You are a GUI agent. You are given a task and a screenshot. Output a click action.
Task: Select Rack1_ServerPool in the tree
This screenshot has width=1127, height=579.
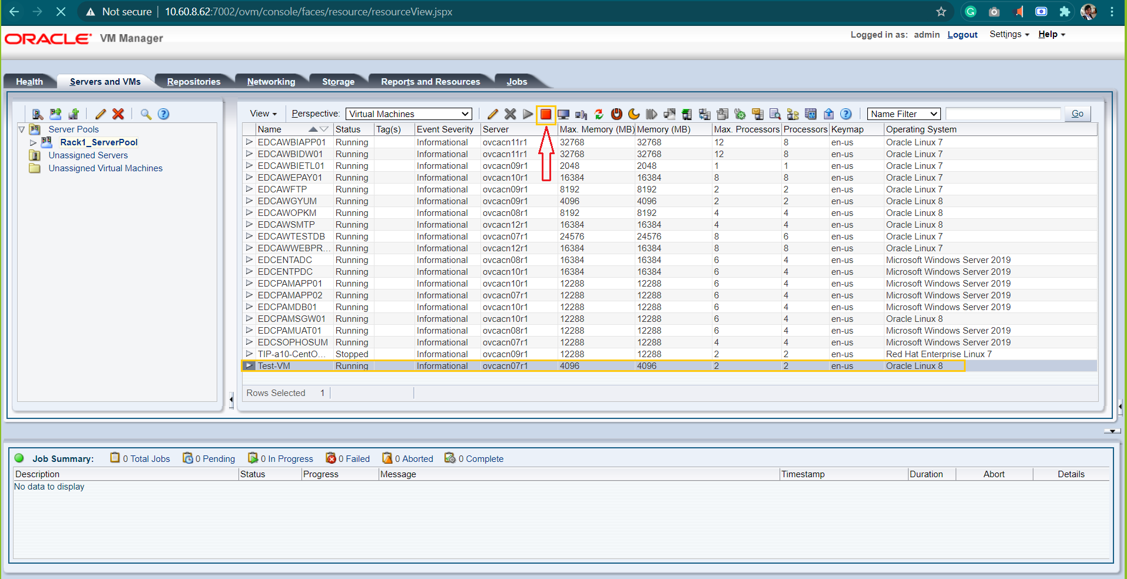[99, 142]
